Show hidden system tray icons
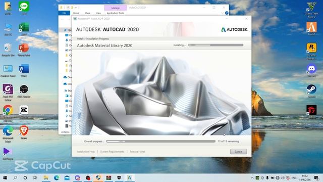Screen dimensions: 323x182 click(x=252, y=177)
